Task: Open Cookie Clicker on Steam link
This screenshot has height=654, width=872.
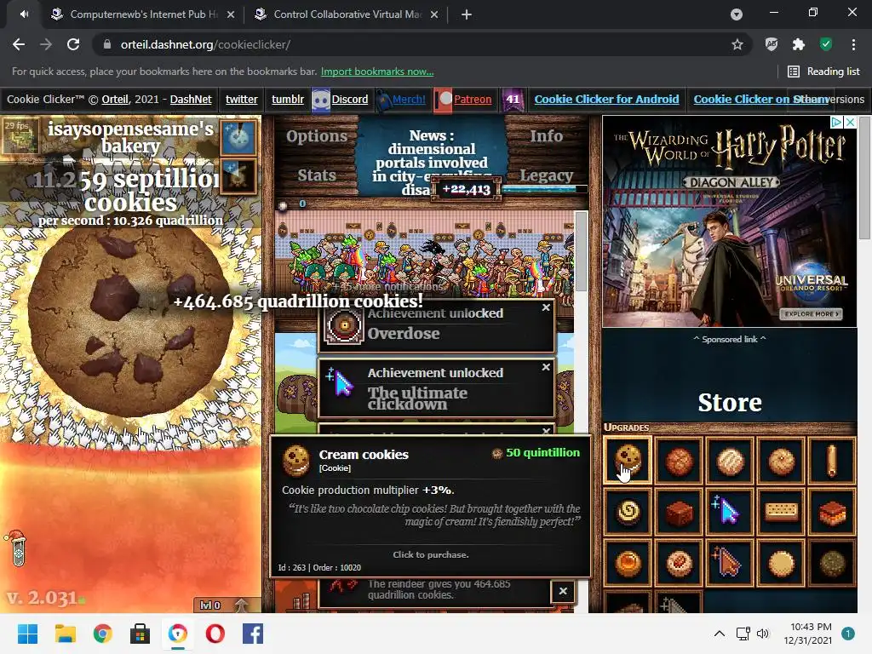Action: pyautogui.click(x=760, y=99)
